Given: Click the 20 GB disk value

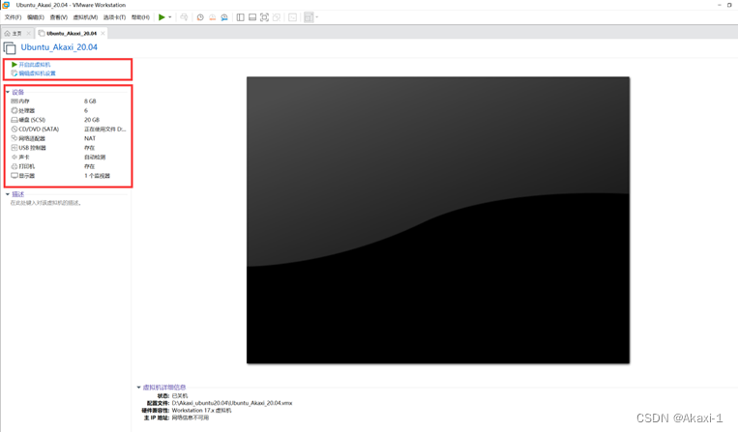Looking at the screenshot, I should click(92, 120).
